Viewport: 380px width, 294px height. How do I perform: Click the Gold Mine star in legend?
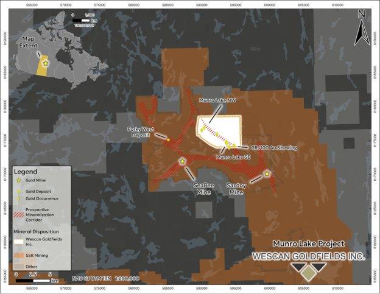coord(19,180)
